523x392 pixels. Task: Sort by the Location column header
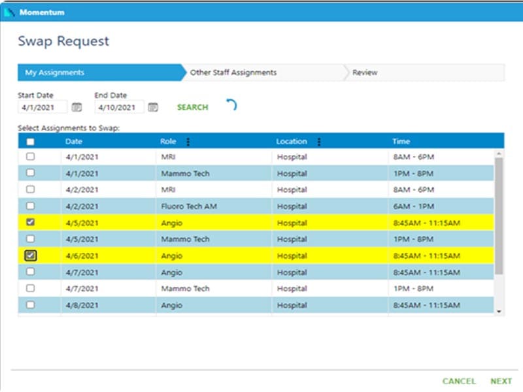pos(292,141)
